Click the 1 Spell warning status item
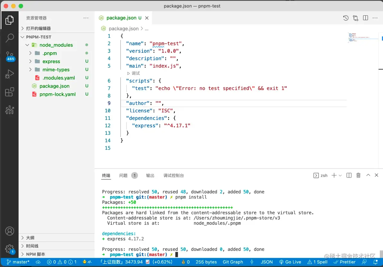383x267 pixels. [x=317, y=262]
